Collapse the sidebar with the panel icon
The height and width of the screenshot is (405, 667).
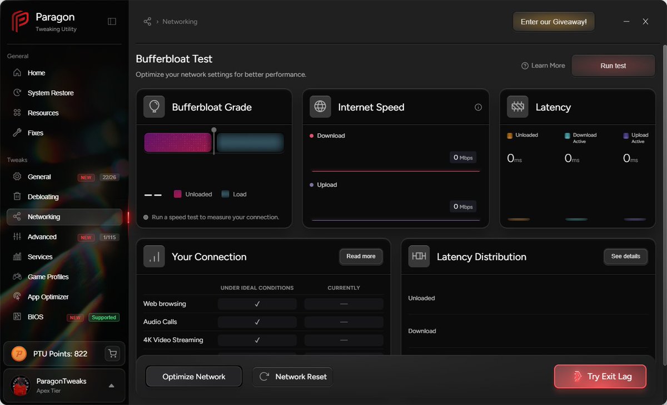click(112, 22)
